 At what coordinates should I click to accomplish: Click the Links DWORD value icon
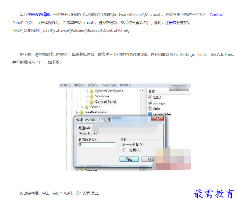[x=150, y=109]
